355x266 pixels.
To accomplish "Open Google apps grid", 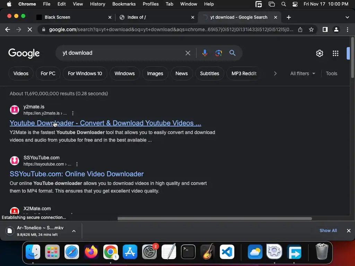I will point(336,53).
